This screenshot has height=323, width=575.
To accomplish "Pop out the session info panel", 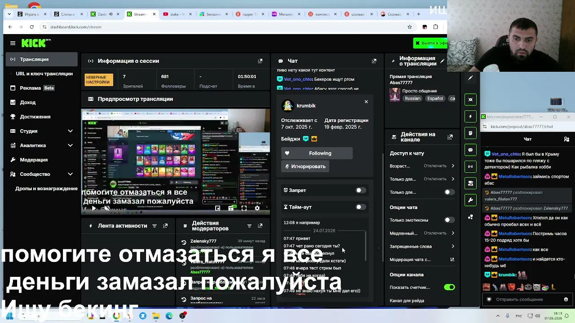I will (x=260, y=61).
